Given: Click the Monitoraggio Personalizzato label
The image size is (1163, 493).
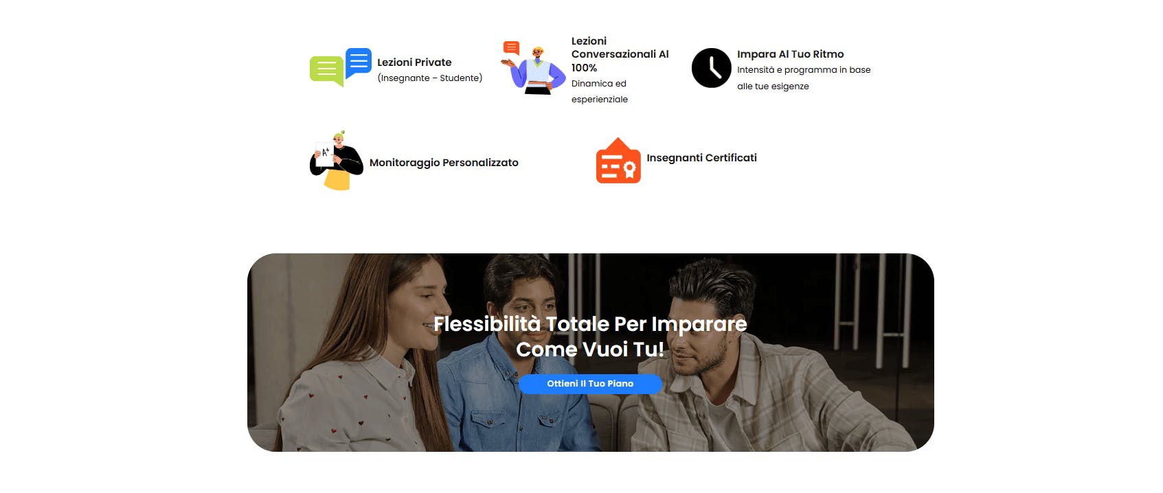Looking at the screenshot, I should pos(444,163).
